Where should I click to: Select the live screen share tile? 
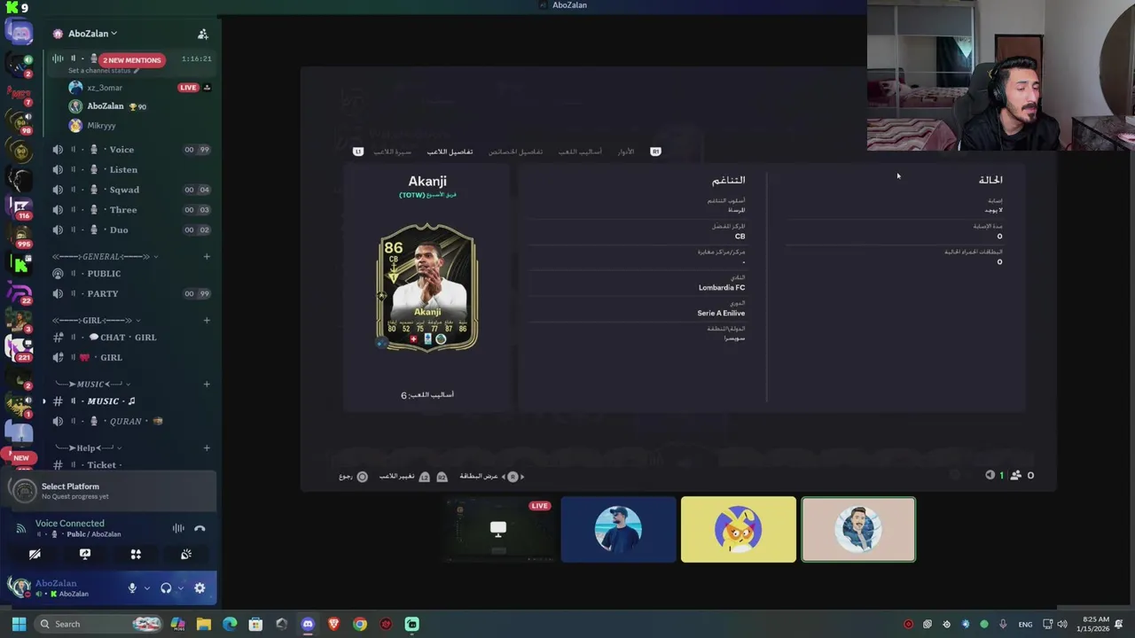point(498,530)
